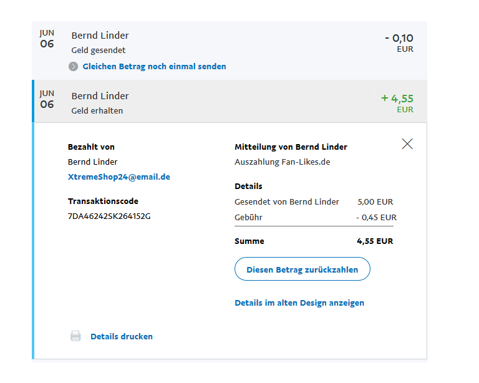479x383 pixels.
Task: Click the payer name under "Bezahlt von"
Action: [x=92, y=162]
